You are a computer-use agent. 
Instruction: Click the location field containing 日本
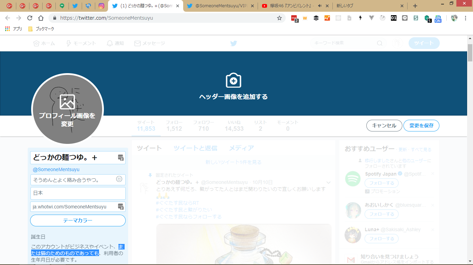click(x=78, y=193)
